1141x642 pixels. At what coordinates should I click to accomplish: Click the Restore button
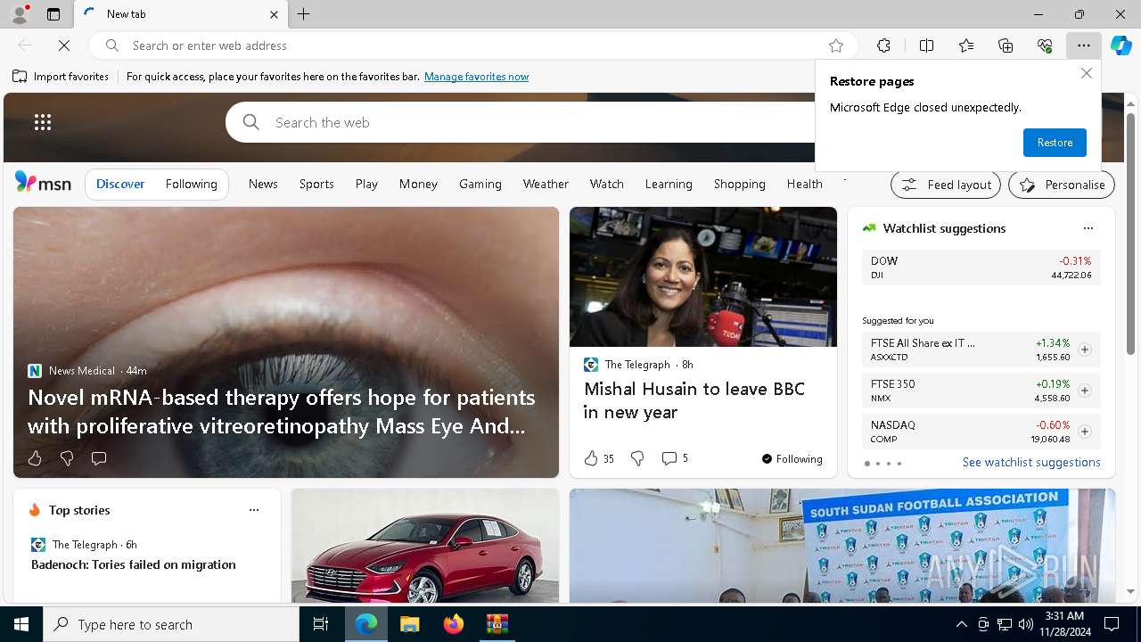pyautogui.click(x=1055, y=143)
